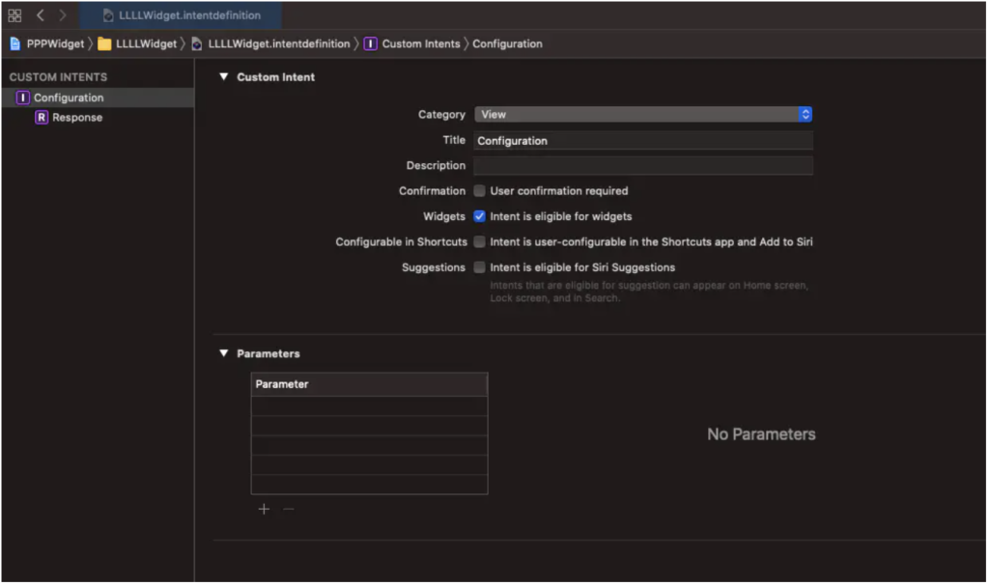Add a parameter with plus button
The width and height of the screenshot is (989, 585).
264,510
